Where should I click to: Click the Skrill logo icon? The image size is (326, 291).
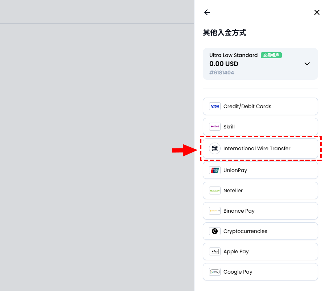tap(215, 127)
